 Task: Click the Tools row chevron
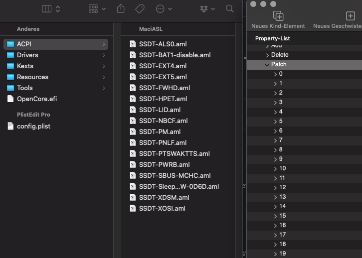[104, 88]
